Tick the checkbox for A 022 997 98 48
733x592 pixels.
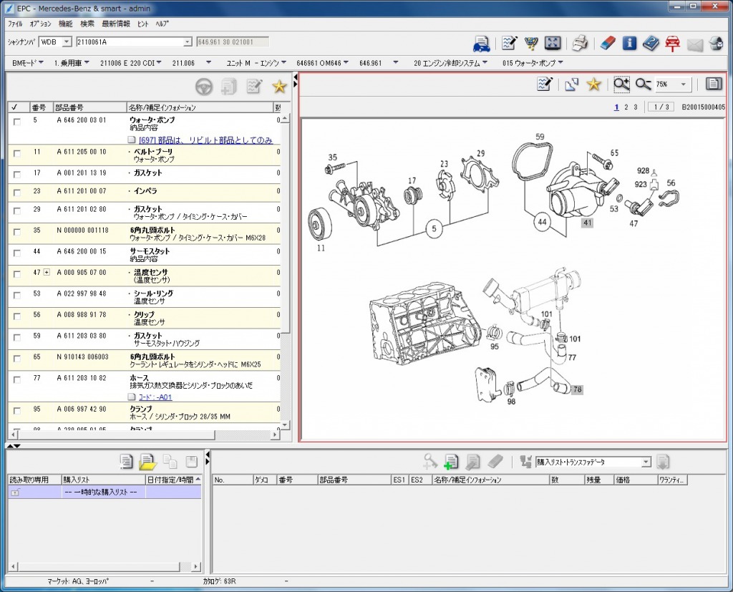pyautogui.click(x=17, y=295)
